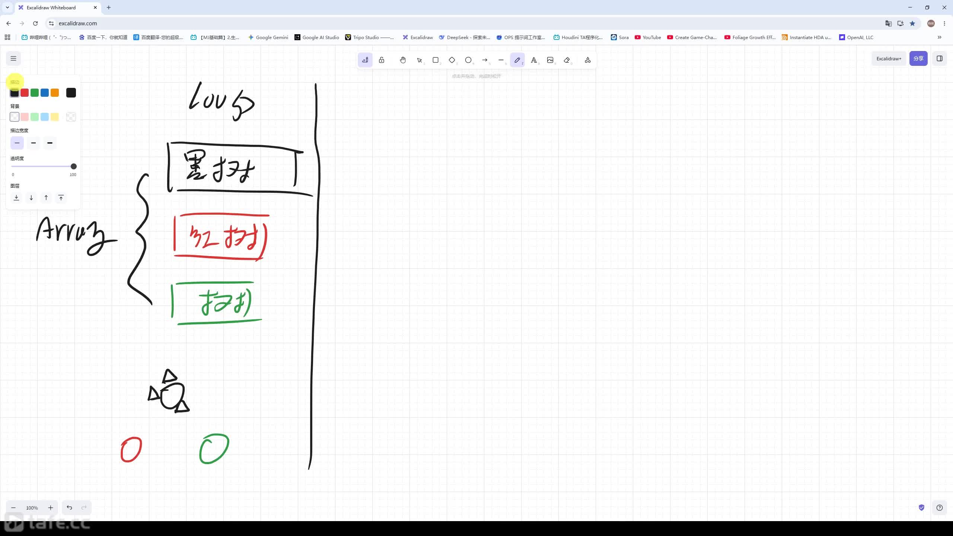Zoom out with the minus button

pyautogui.click(x=13, y=508)
